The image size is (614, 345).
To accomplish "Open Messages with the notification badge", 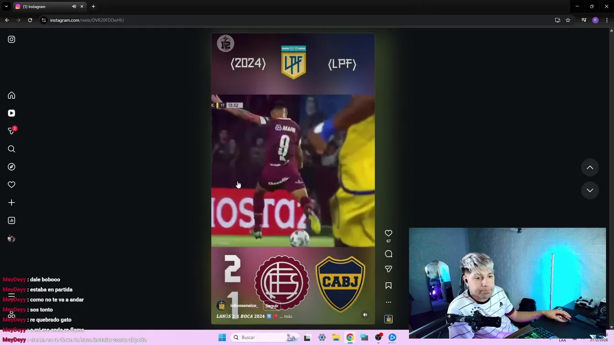I will click(12, 131).
